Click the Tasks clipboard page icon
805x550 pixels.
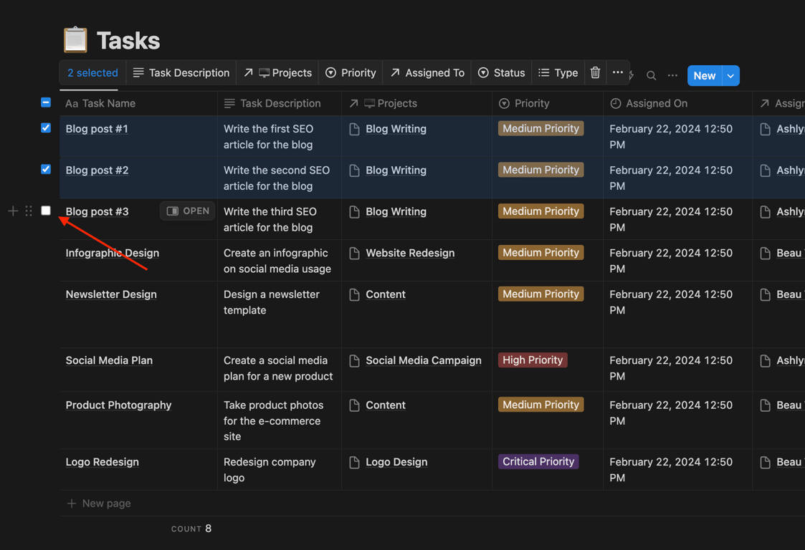pos(75,40)
